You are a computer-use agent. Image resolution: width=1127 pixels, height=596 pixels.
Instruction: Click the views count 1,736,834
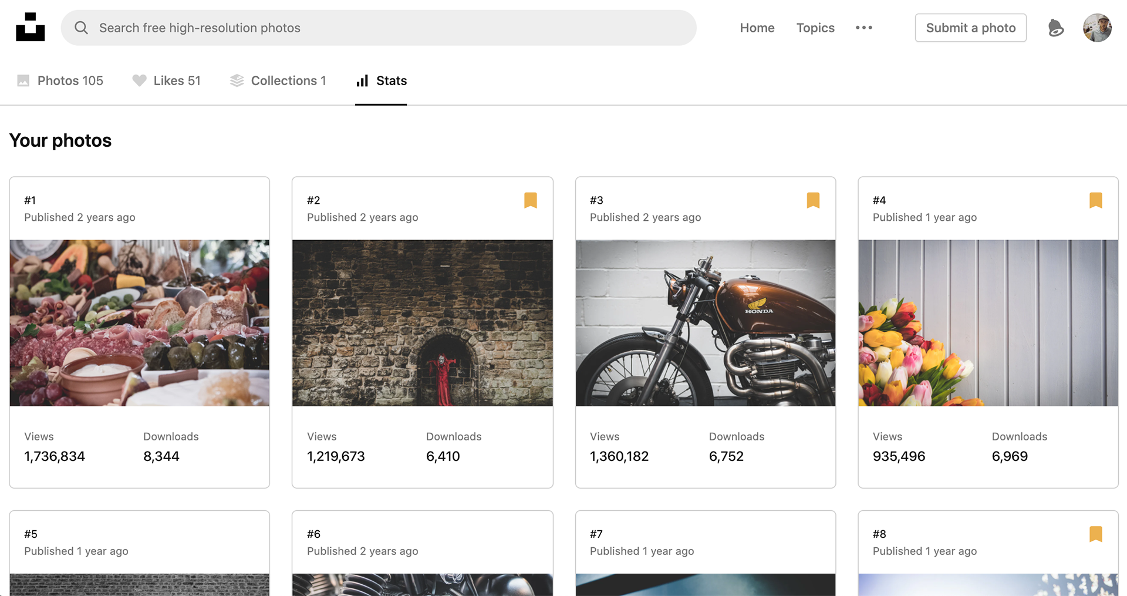[x=55, y=456]
